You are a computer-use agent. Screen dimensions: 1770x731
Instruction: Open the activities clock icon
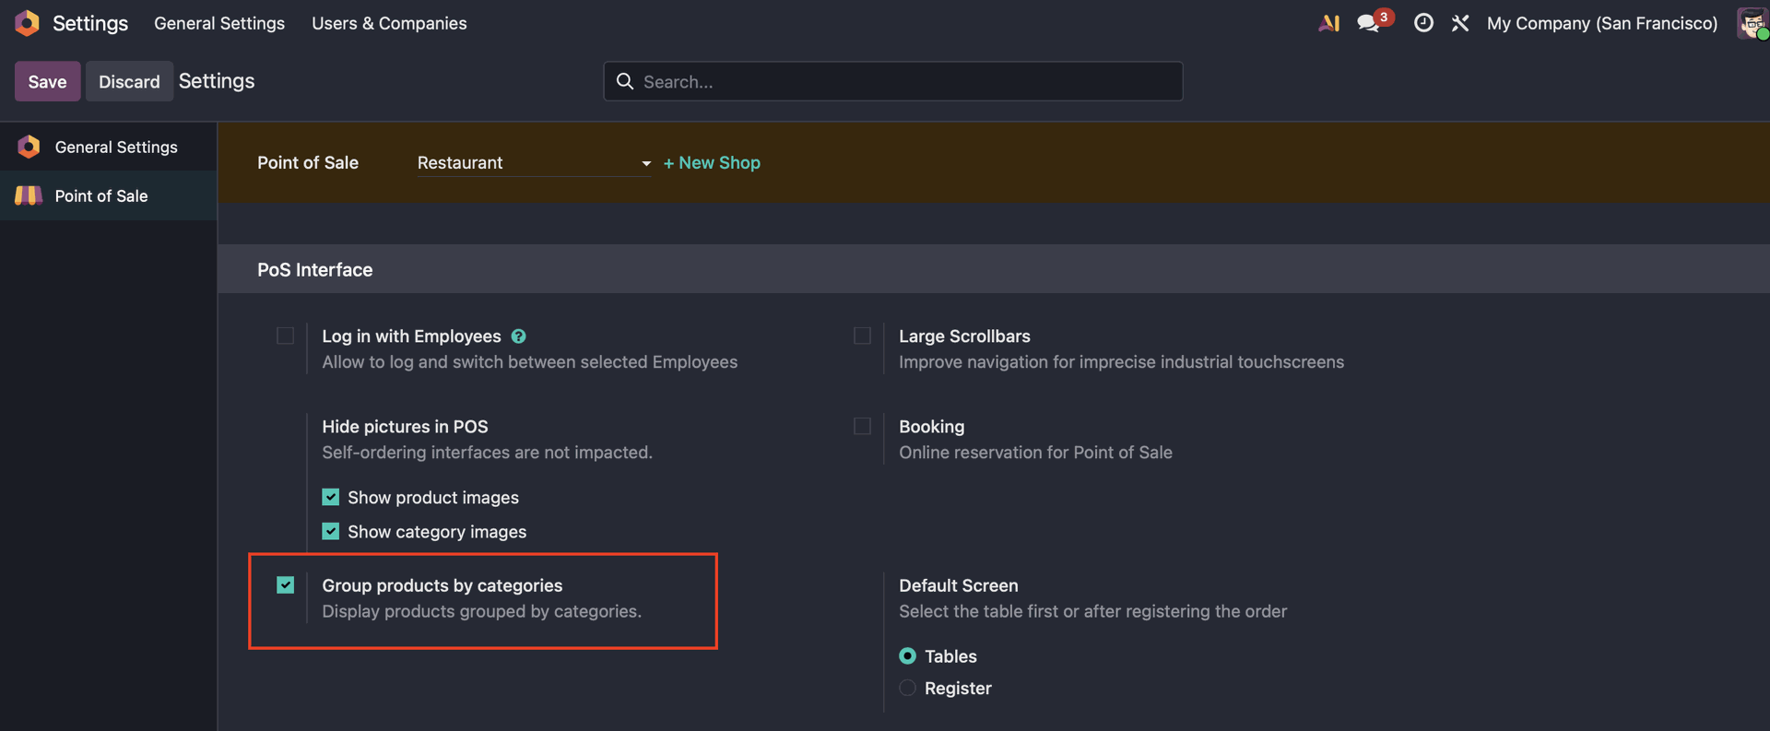[x=1423, y=23]
